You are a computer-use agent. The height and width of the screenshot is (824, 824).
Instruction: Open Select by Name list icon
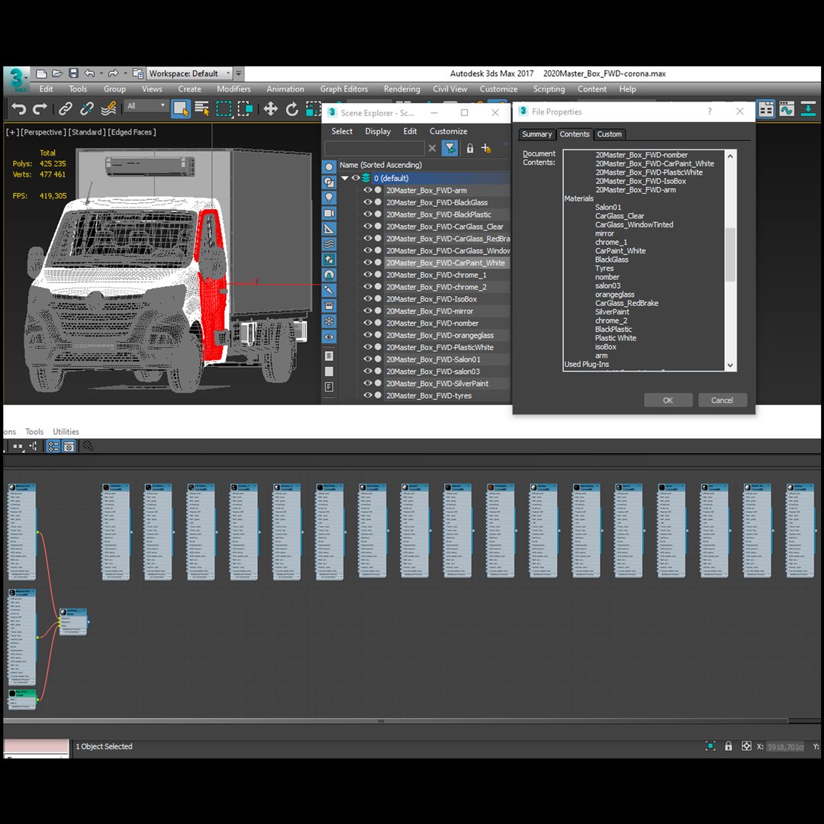(201, 109)
